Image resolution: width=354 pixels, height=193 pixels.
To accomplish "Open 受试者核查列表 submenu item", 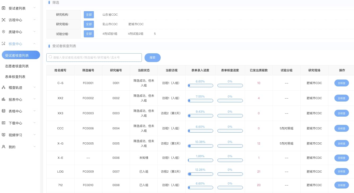I will click(x=21, y=55).
